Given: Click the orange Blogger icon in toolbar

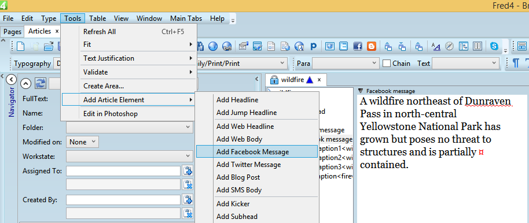Looking at the screenshot, I should point(372,46).
